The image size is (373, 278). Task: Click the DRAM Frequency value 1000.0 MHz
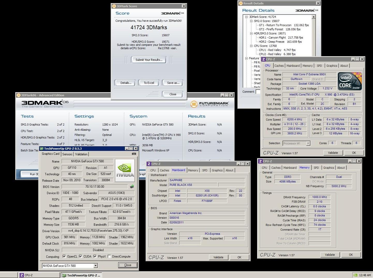[x=319, y=197]
